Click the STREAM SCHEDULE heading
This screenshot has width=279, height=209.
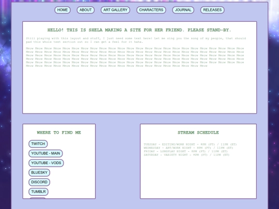(198, 133)
